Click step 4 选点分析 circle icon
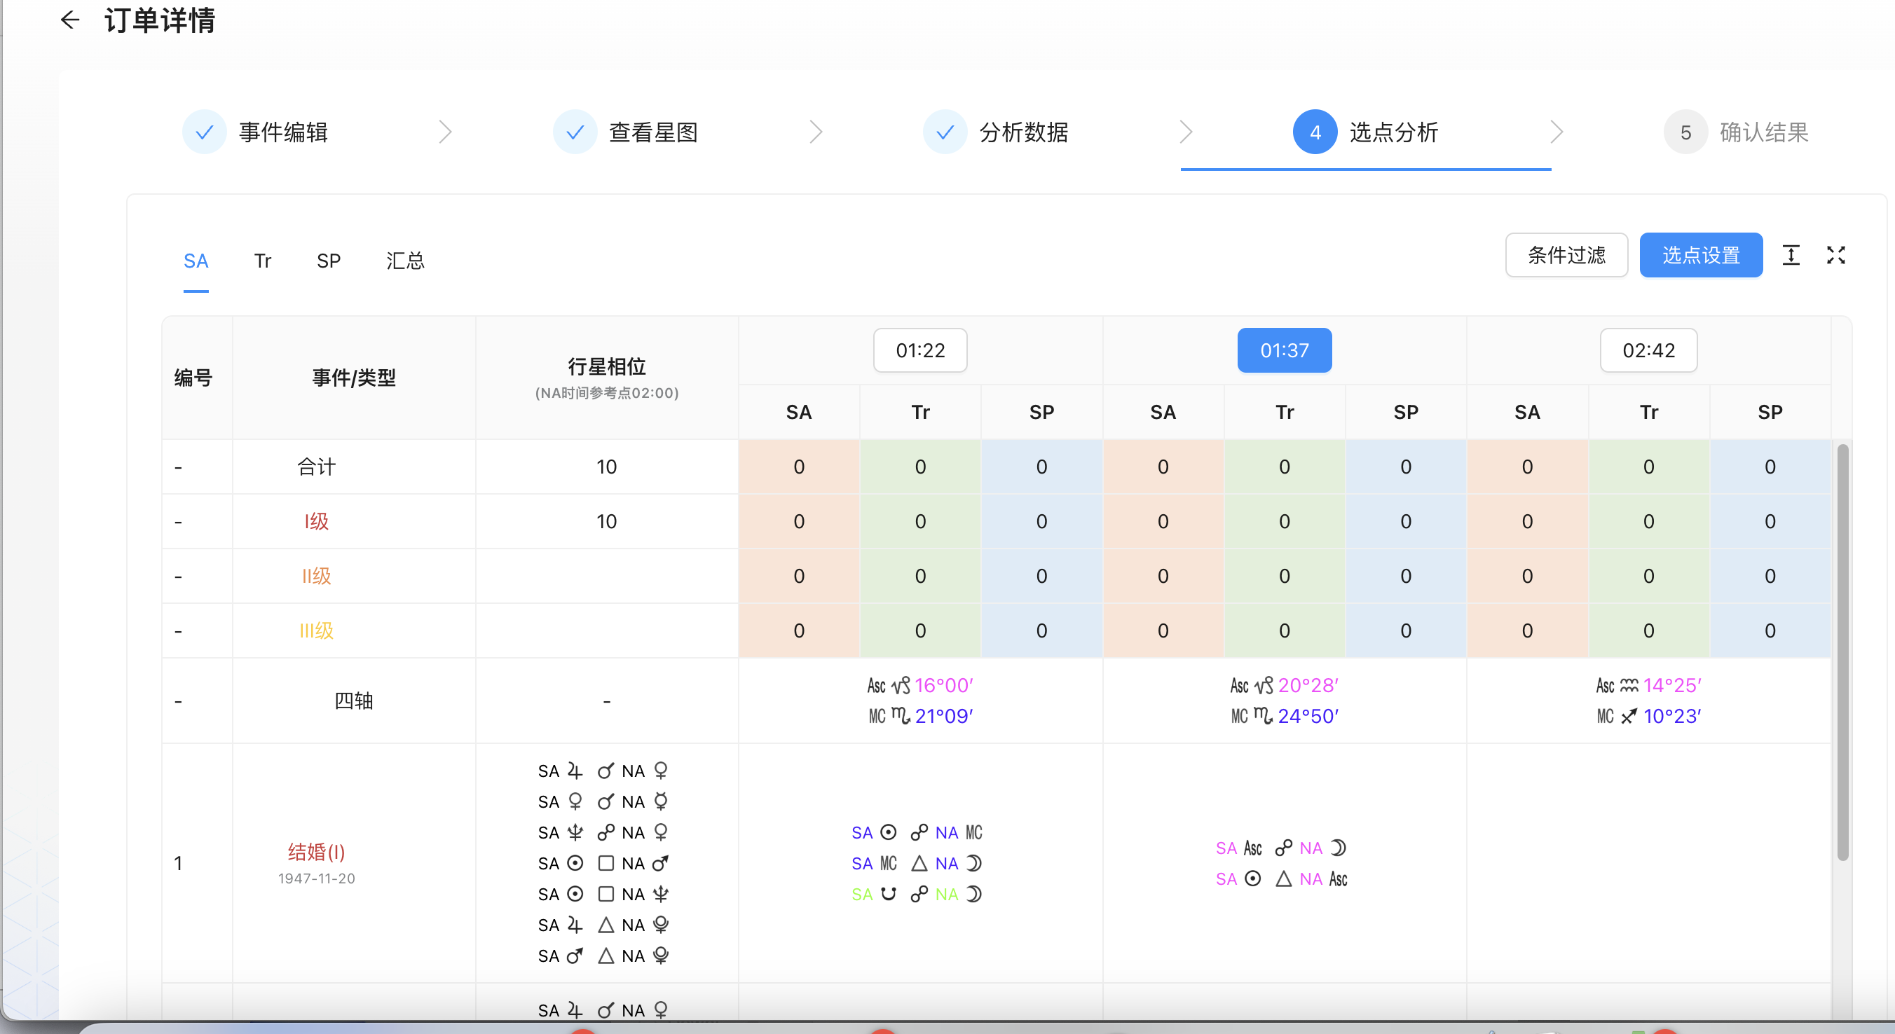Image resolution: width=1895 pixels, height=1034 pixels. 1315,132
